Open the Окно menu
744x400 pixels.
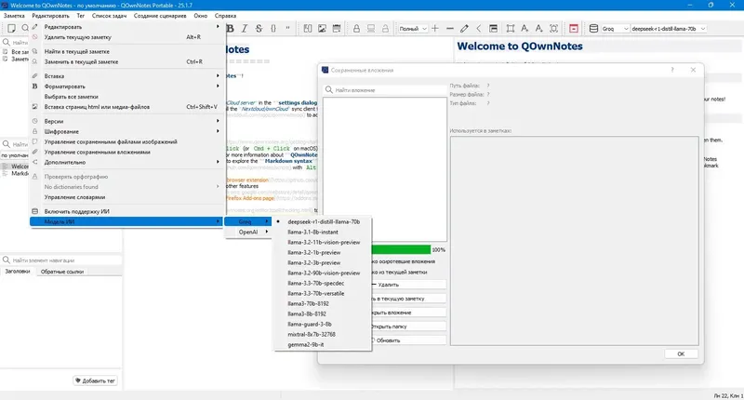coord(201,16)
